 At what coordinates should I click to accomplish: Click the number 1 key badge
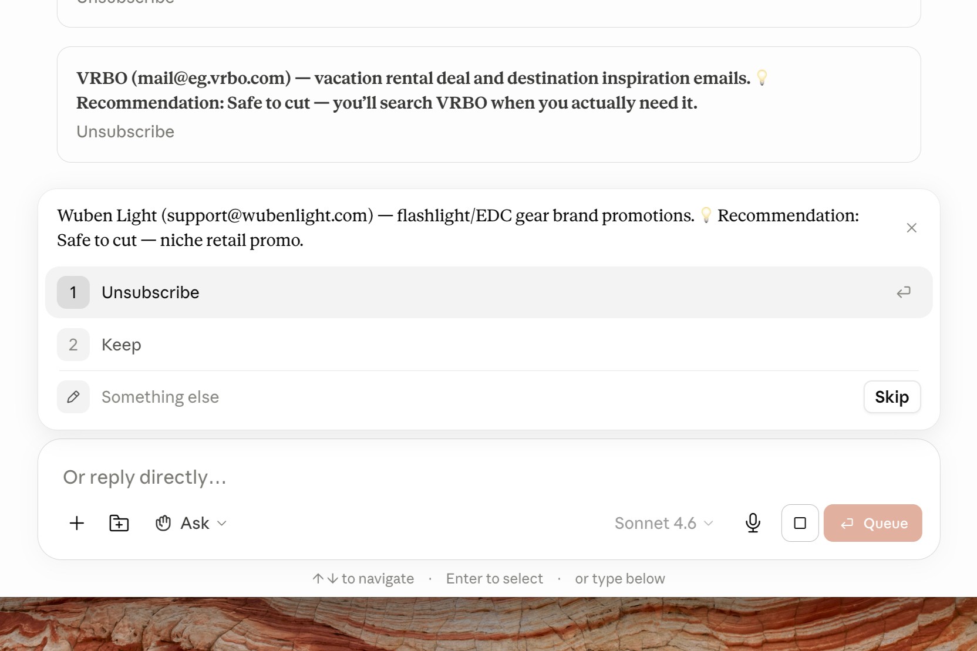(x=73, y=292)
